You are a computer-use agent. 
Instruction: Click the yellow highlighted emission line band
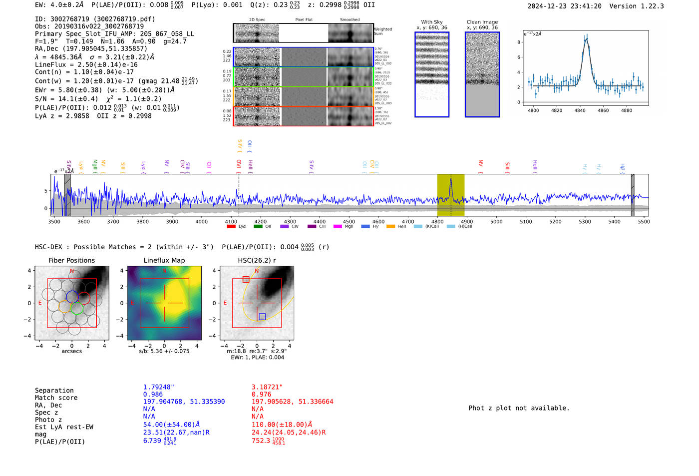451,195
